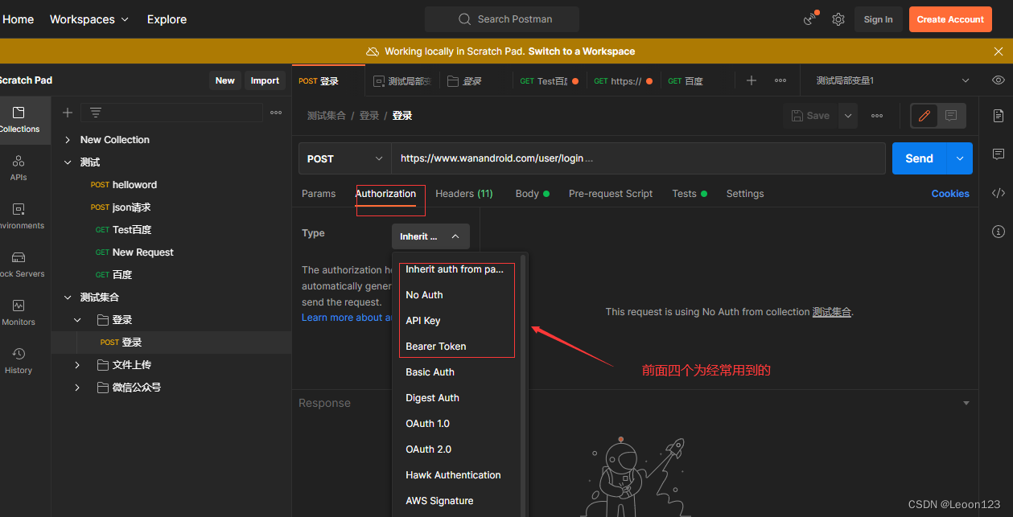Switch to pencil build mode

click(x=924, y=116)
